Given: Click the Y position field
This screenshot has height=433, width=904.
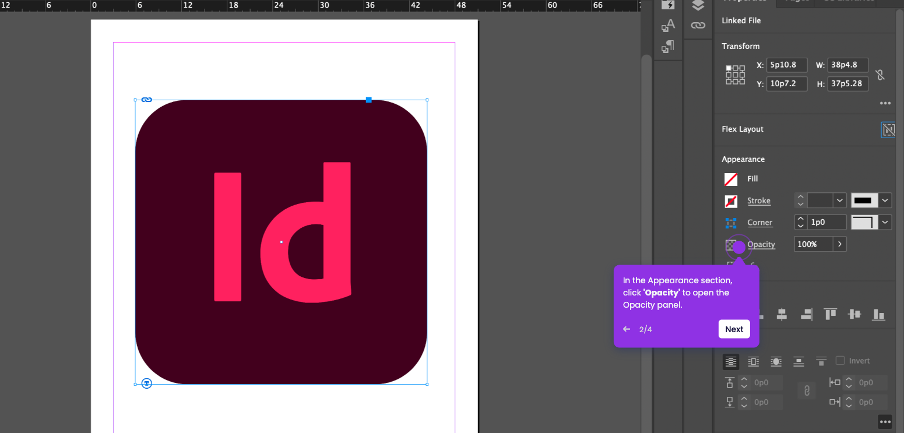Looking at the screenshot, I should [787, 84].
